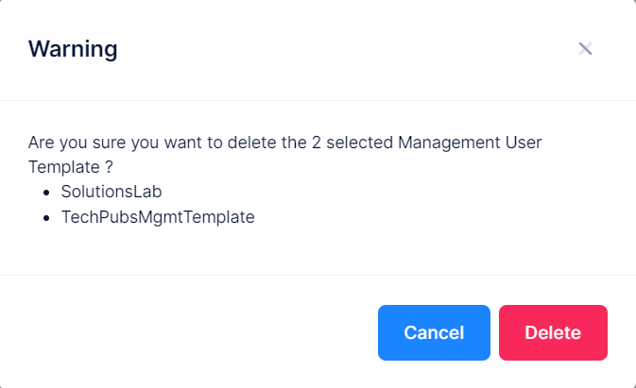636x388 pixels.
Task: Confirm deletion with the red Delete button
Action: coord(553,332)
